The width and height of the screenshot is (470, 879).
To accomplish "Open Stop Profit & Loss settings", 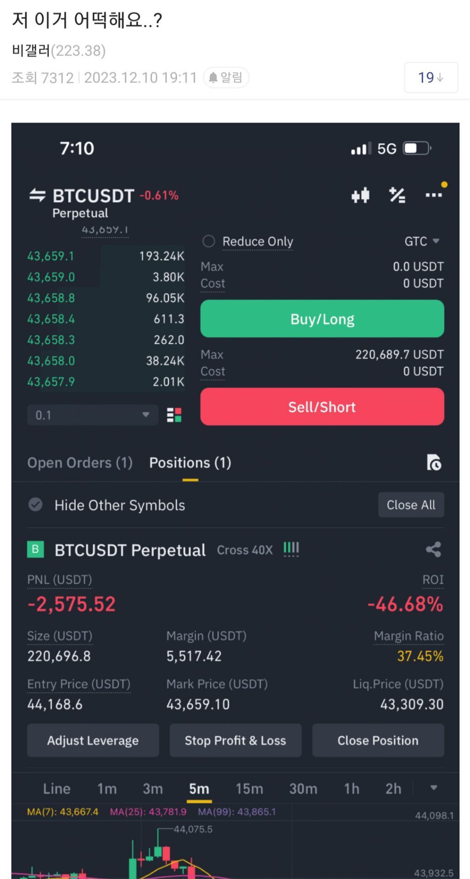I will click(235, 740).
